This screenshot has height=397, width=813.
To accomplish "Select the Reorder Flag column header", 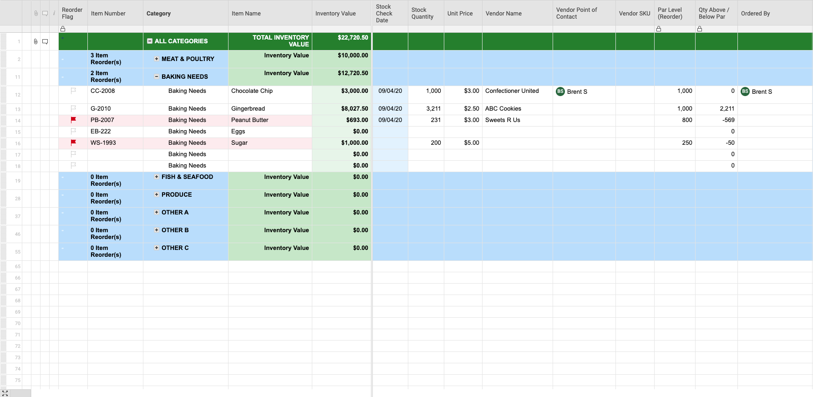I will (73, 13).
